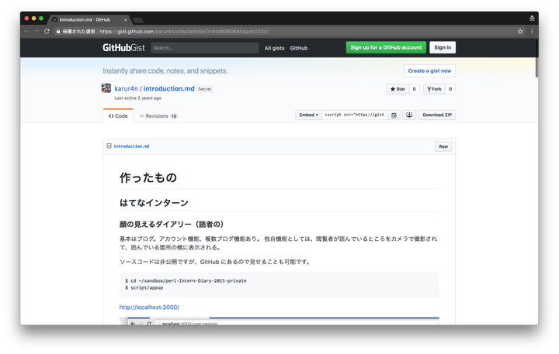559x354 pixels.
Task: Click the incognito icon in the title bar
Action: [532, 19]
